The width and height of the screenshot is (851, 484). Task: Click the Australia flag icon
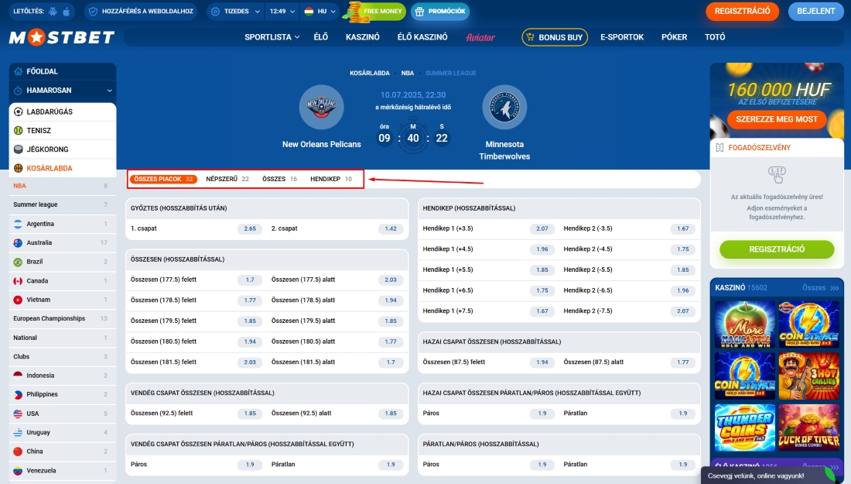18,243
